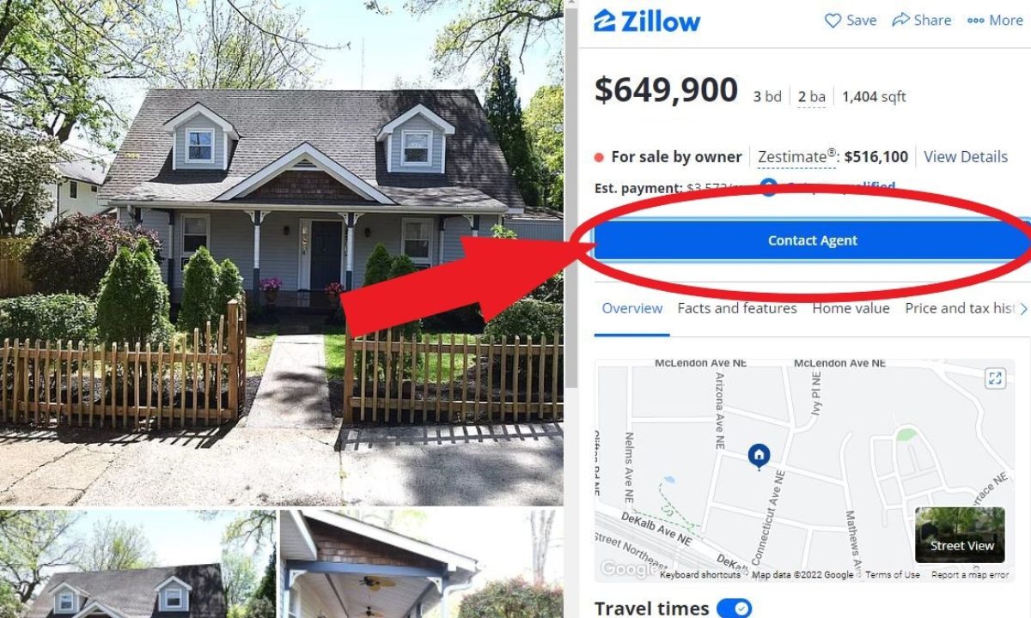Open the Price and tax history tab
The height and width of the screenshot is (618, 1031).
[x=960, y=308]
